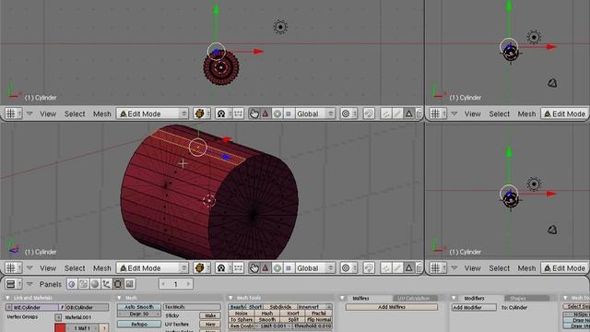The width and height of the screenshot is (590, 332).
Task: Switch to Shading context sphere icon
Action: [x=95, y=284]
